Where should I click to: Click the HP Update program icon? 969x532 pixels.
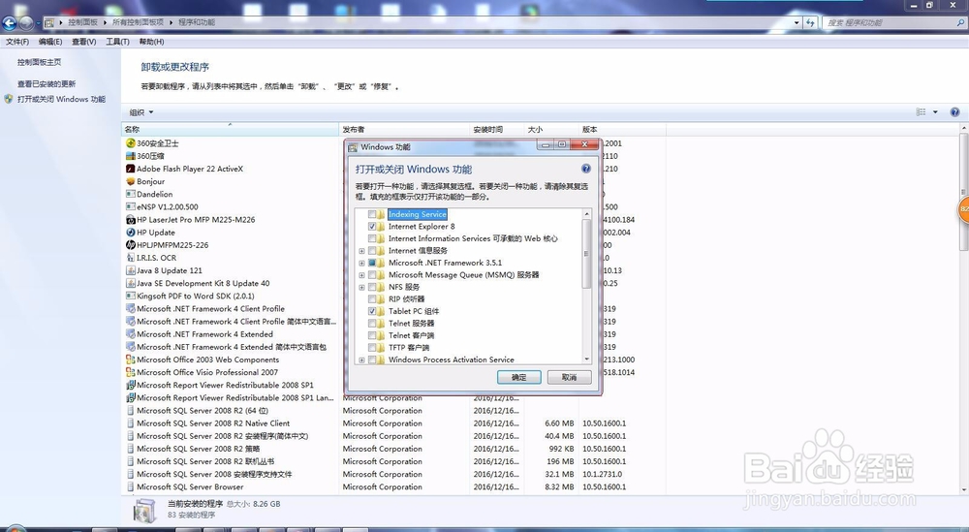click(x=131, y=233)
